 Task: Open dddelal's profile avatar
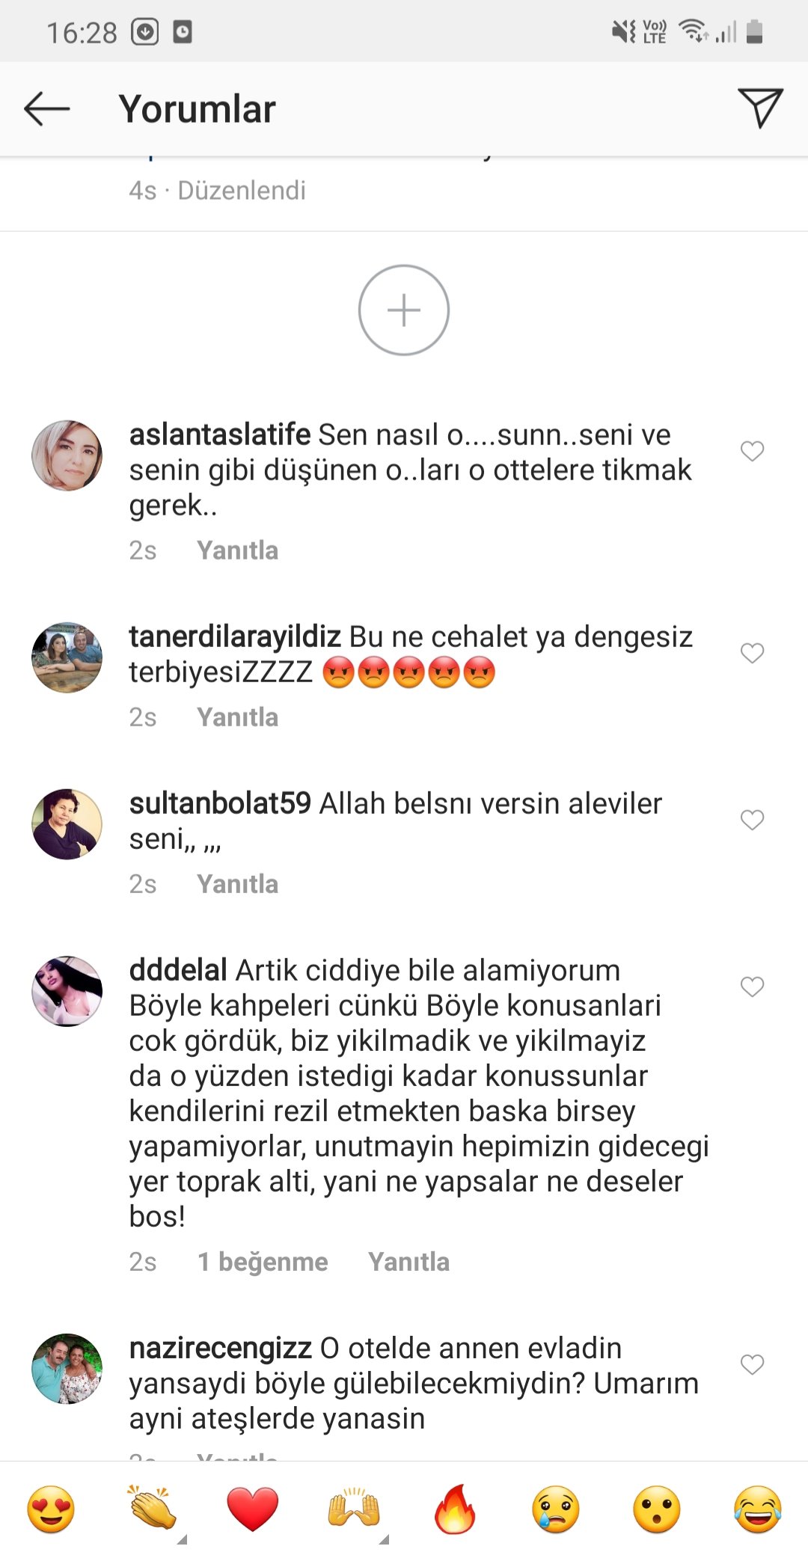coord(67,991)
